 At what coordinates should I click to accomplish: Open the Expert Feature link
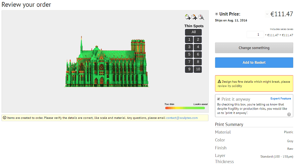click(x=281, y=99)
